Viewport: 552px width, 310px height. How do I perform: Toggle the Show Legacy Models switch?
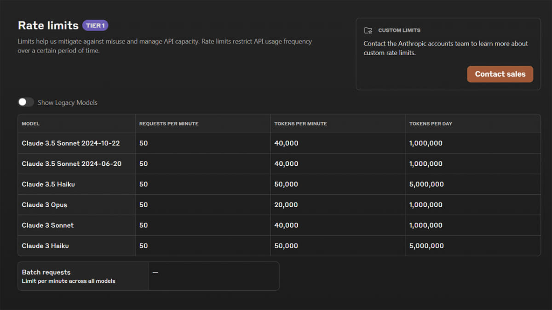pos(26,102)
